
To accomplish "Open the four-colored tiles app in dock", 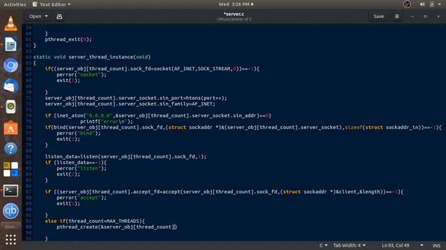I will [x=10, y=169].
